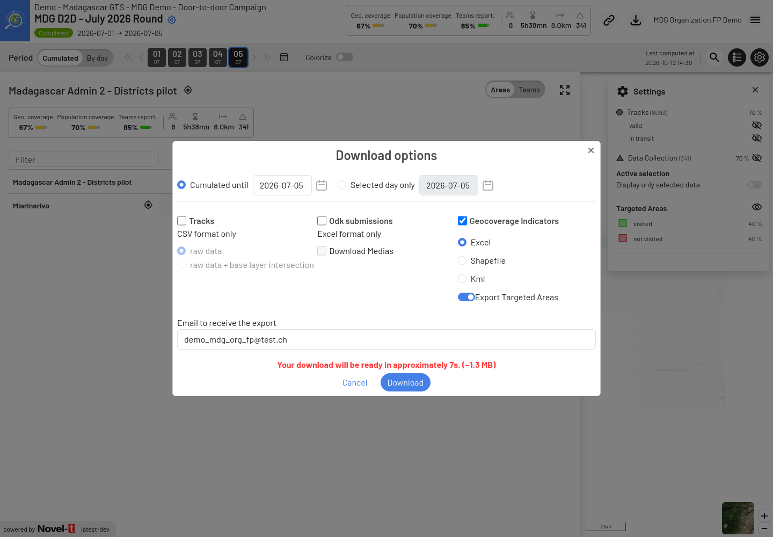Open campaign settings gear next to title
Image resolution: width=773 pixels, height=537 pixels.
coord(172,20)
